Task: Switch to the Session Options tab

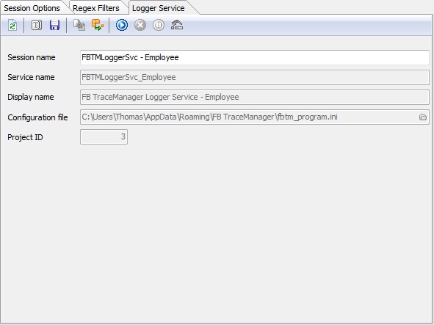Action: [x=32, y=8]
